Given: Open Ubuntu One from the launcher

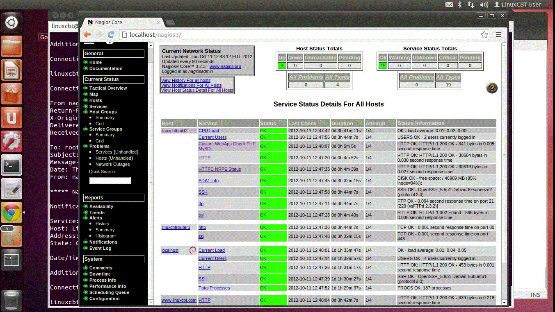Looking at the screenshot, I should click(x=11, y=118).
